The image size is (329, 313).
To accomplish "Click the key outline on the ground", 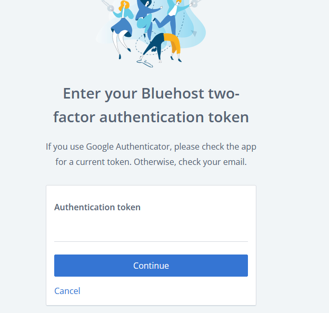I will [x=146, y=62].
